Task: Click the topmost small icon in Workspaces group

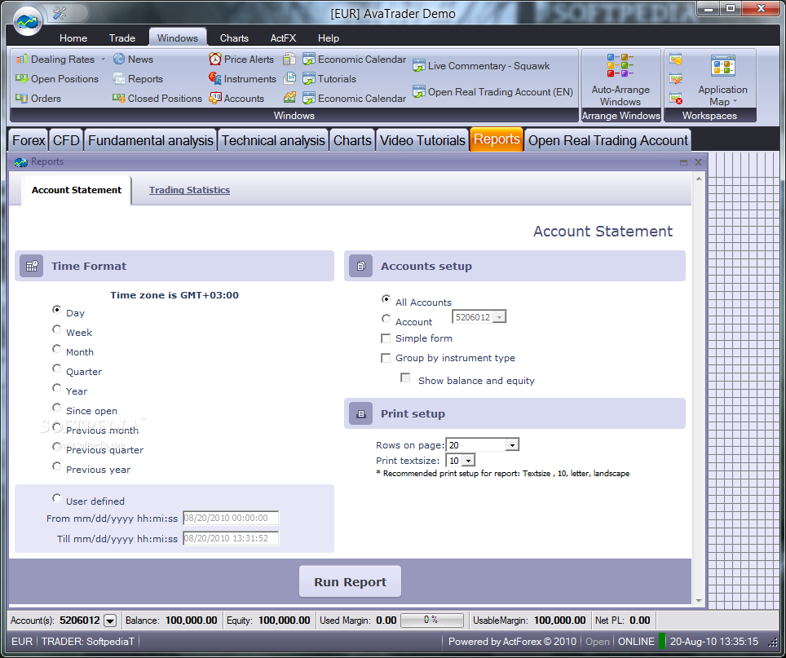Action: pyautogui.click(x=676, y=60)
